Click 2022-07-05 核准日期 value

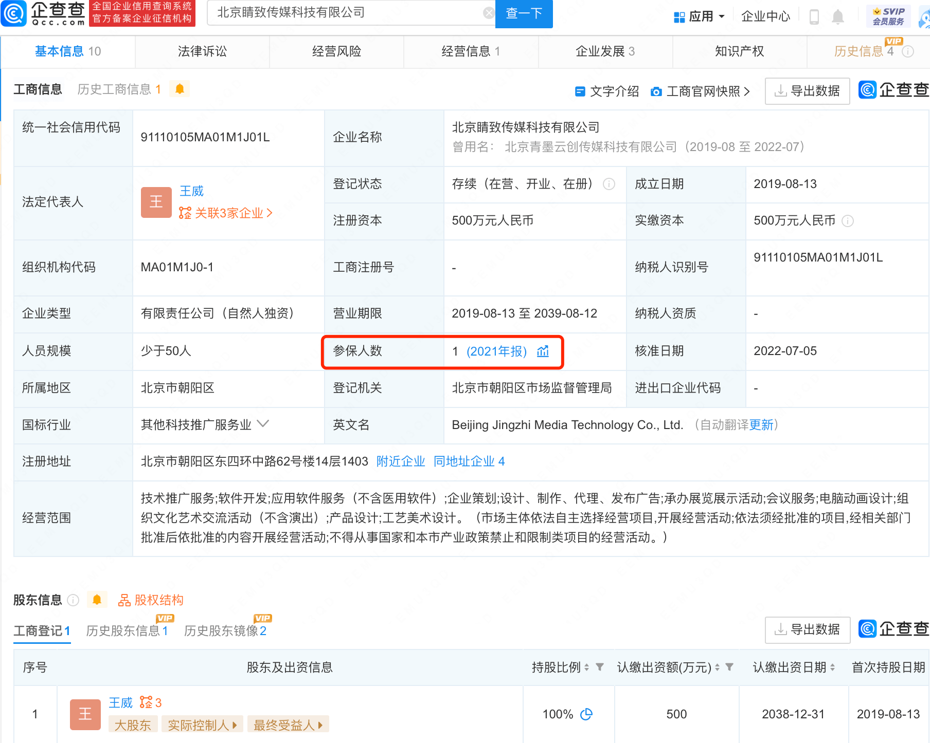pos(785,351)
